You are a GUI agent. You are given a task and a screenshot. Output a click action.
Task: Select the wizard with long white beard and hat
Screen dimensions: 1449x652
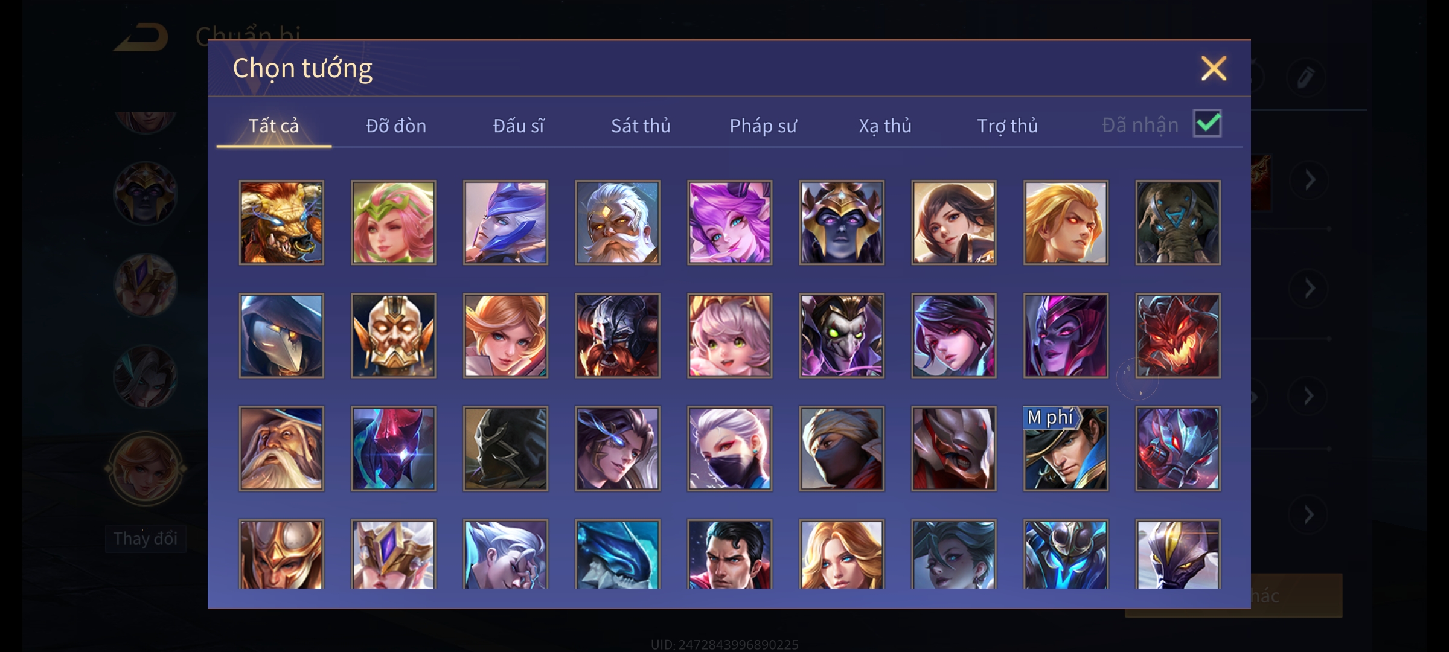(281, 449)
